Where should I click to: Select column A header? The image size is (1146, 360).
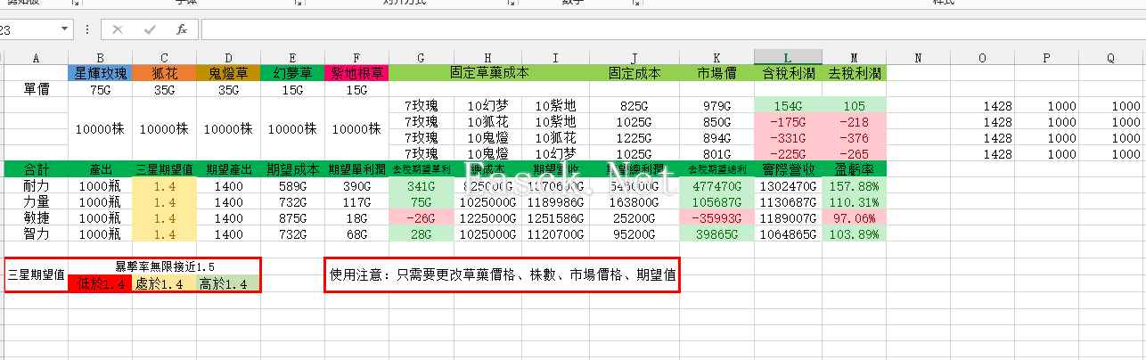point(36,58)
